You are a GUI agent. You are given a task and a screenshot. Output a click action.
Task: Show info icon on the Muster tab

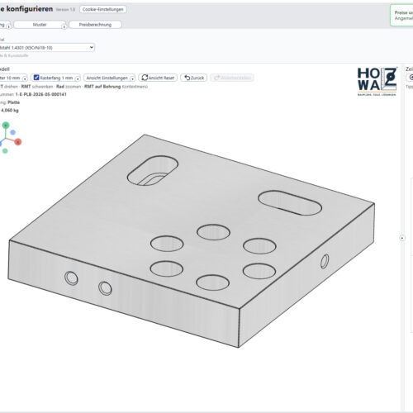click(64, 26)
